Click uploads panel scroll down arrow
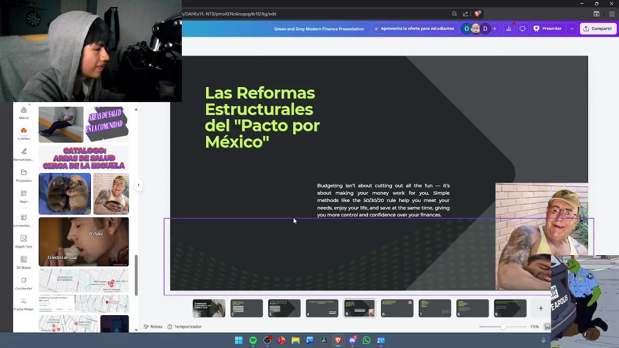Viewport: 619px width, 348px height. 136,330
